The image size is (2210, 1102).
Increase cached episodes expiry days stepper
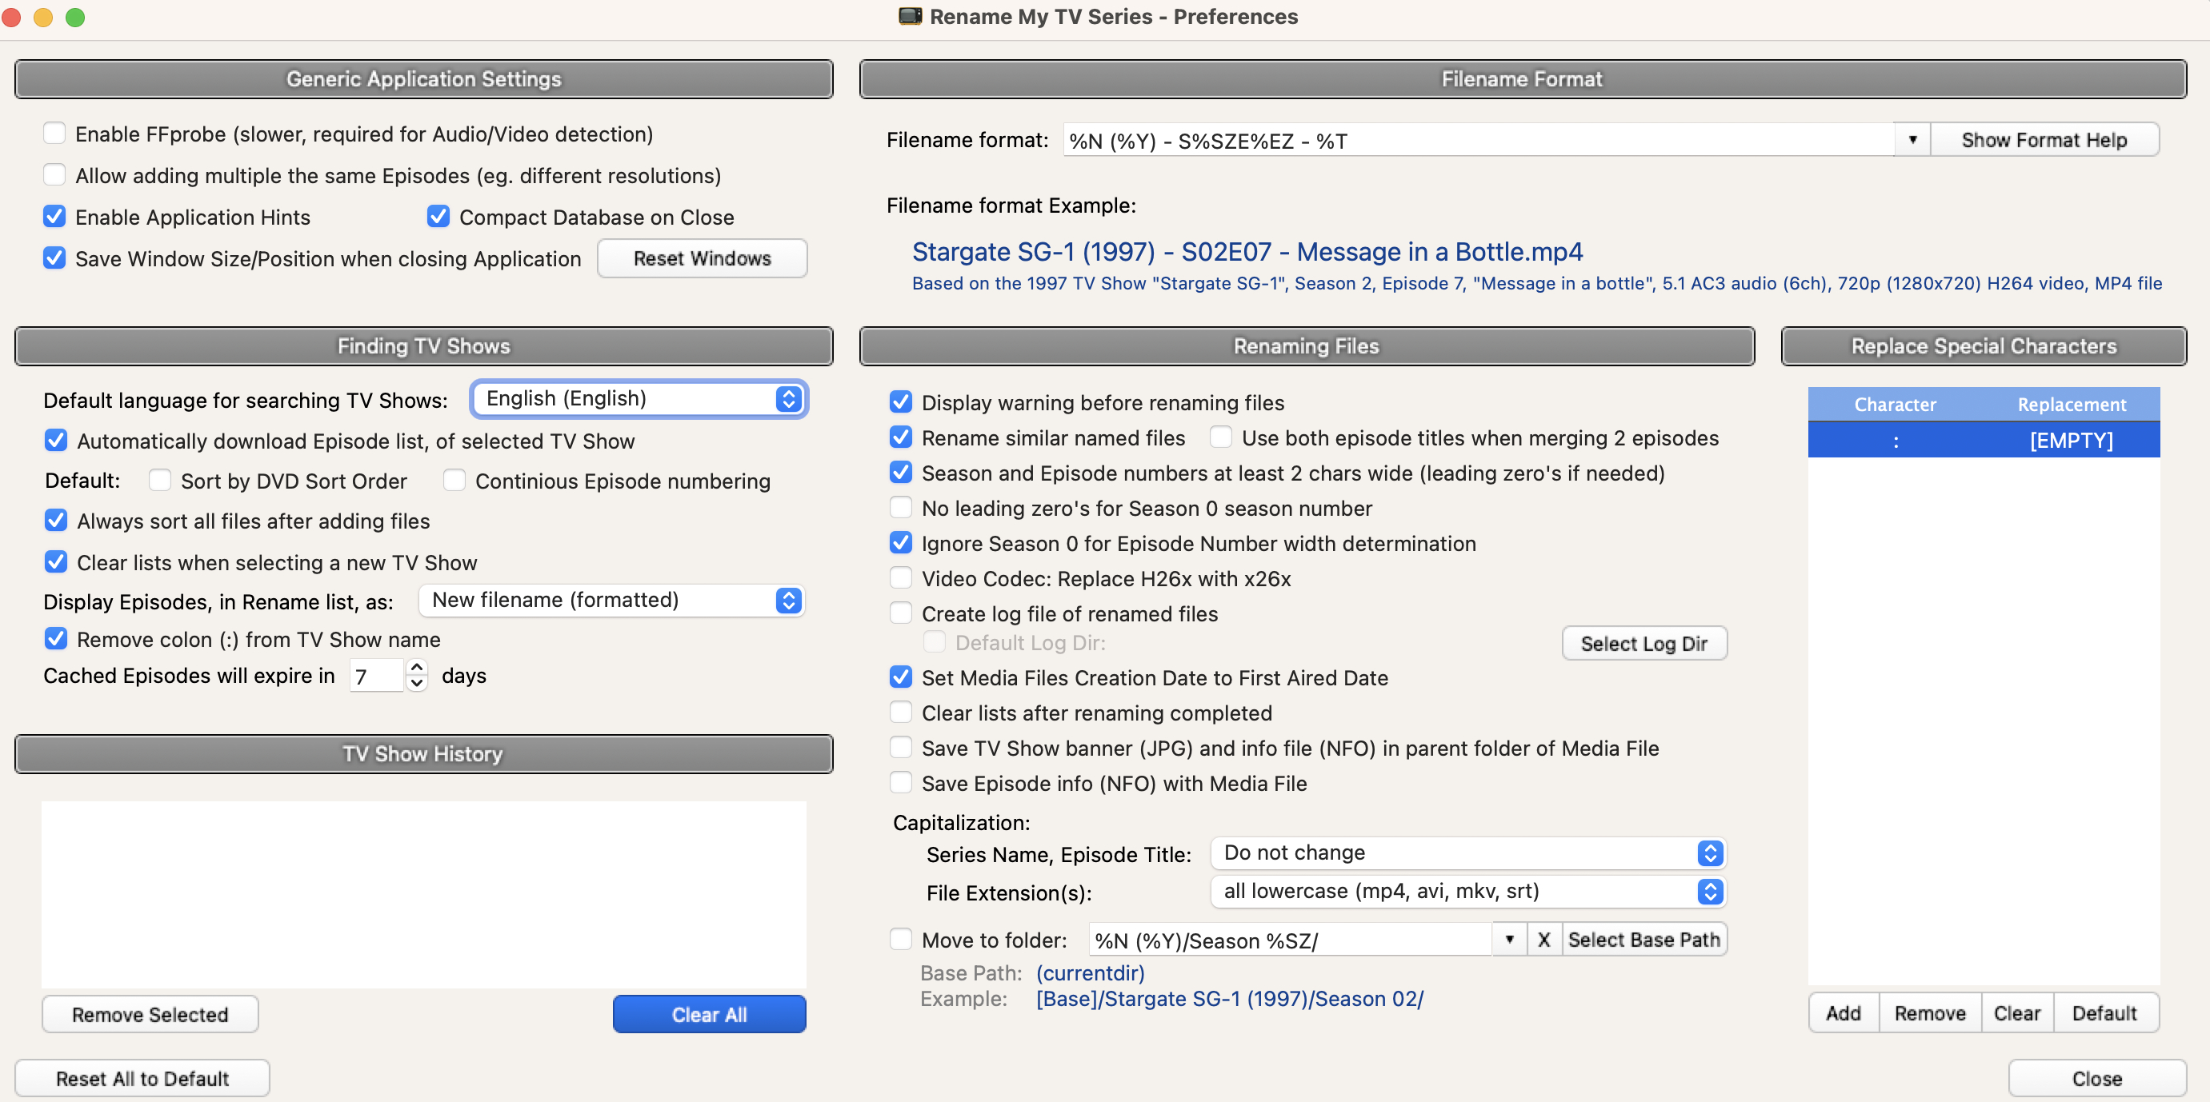(x=417, y=667)
